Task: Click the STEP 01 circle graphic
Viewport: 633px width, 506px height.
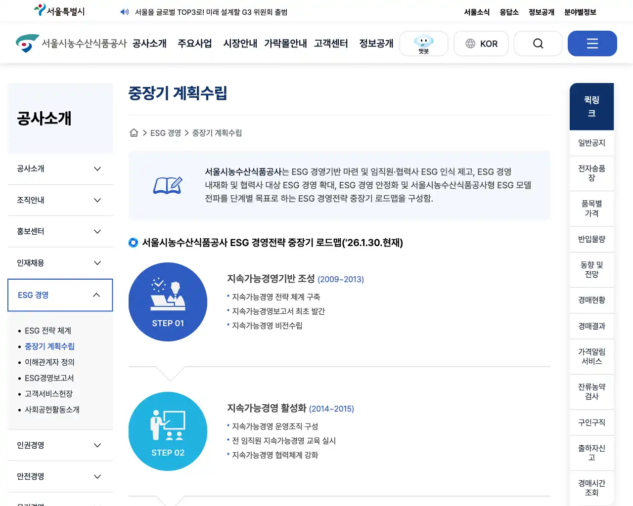Action: coord(168,302)
